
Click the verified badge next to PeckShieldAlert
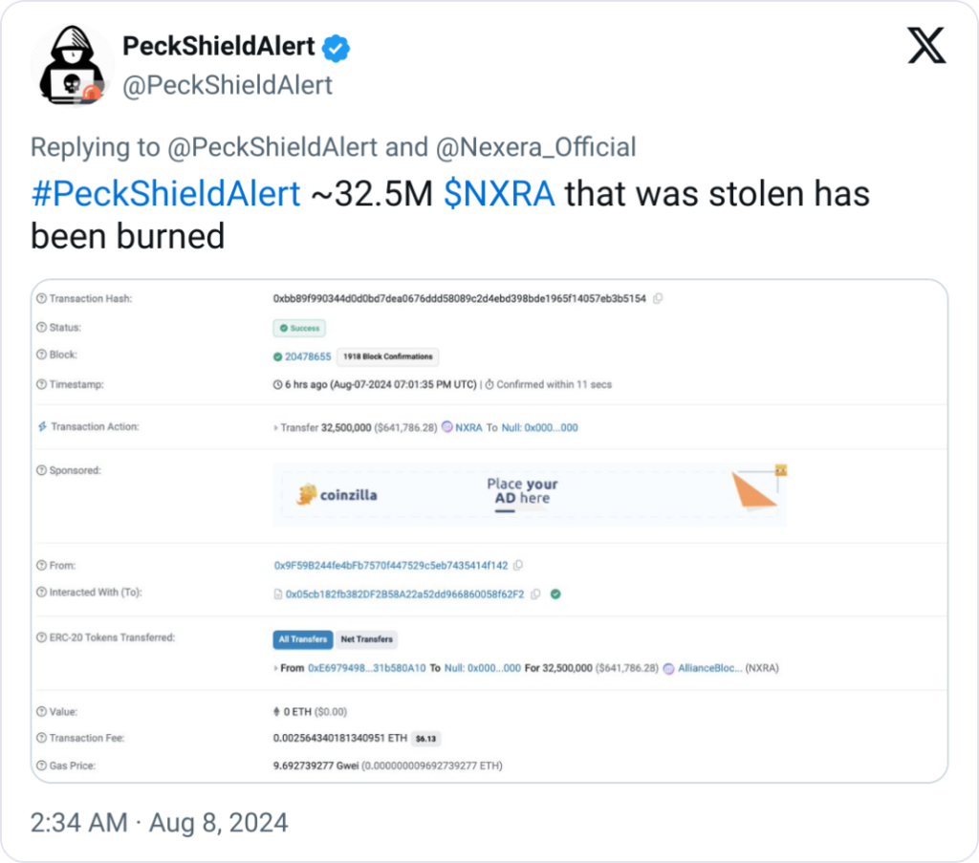(336, 46)
